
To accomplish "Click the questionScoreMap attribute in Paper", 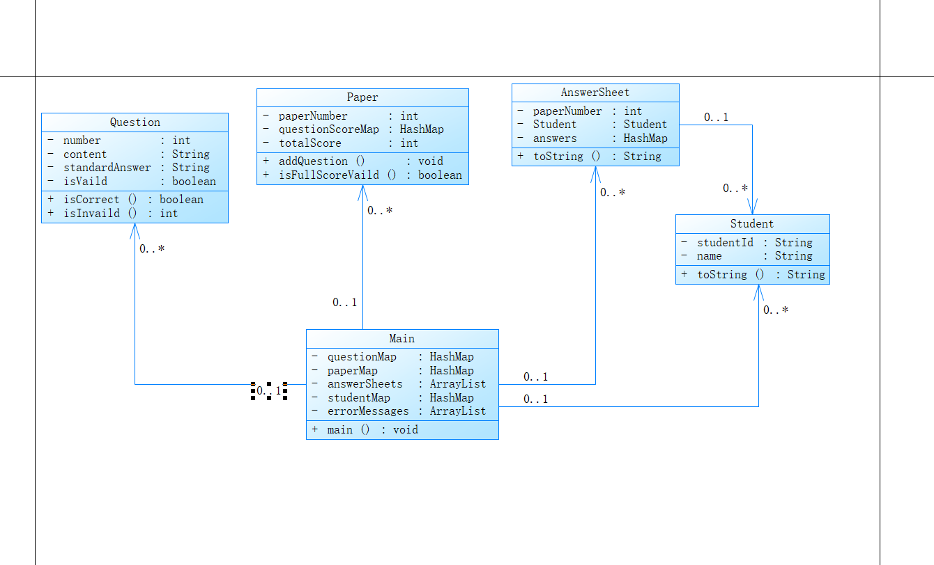I will click(362, 129).
